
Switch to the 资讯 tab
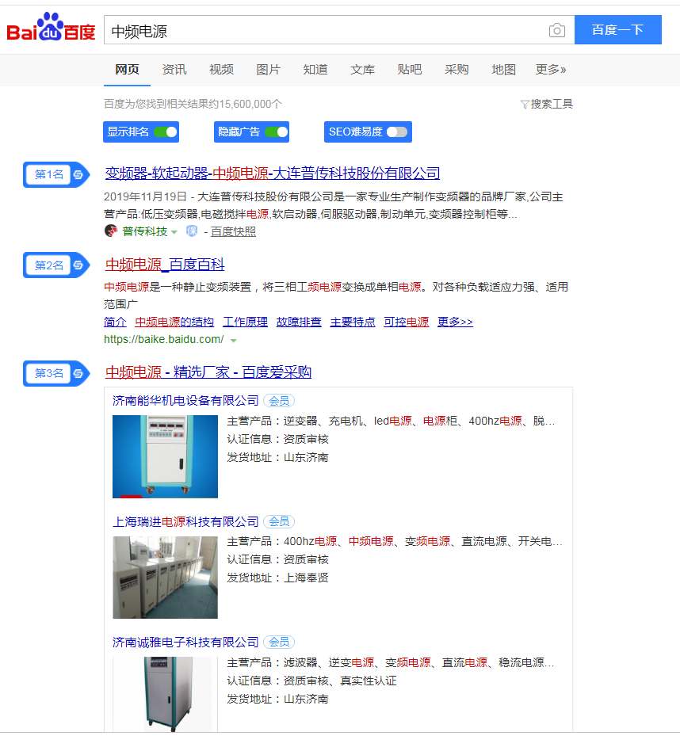point(174,70)
